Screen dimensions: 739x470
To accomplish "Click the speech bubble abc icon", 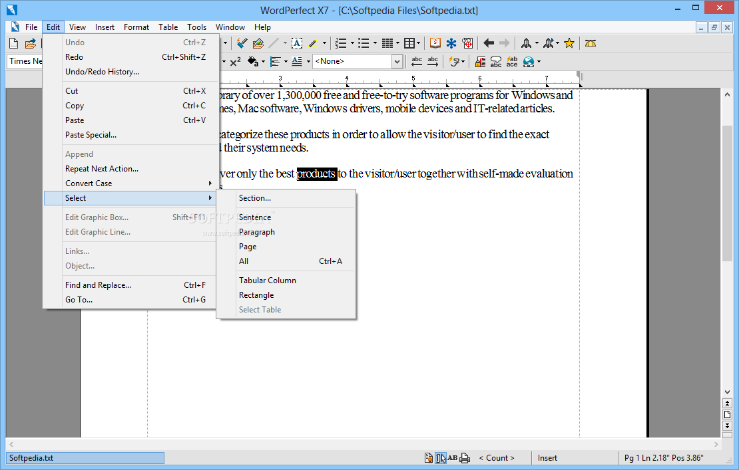I will click(496, 62).
